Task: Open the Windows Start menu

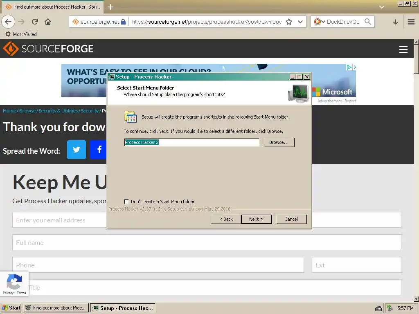Action: [11, 308]
